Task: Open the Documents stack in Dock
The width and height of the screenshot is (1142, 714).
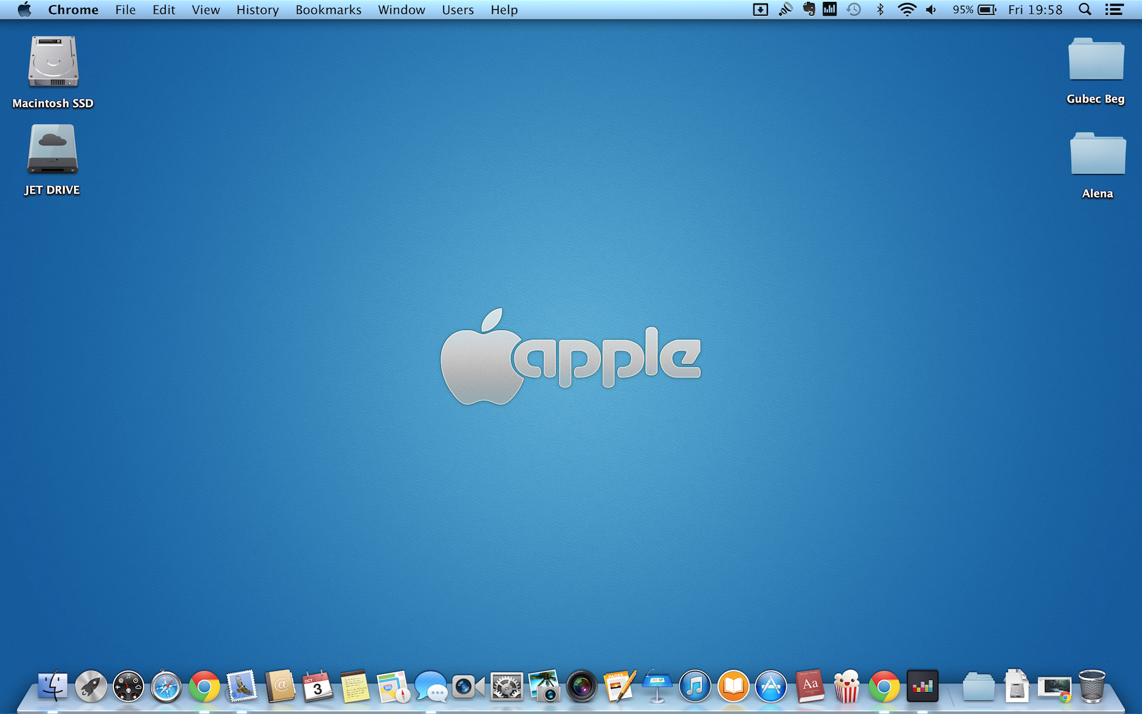Action: pos(1016,686)
